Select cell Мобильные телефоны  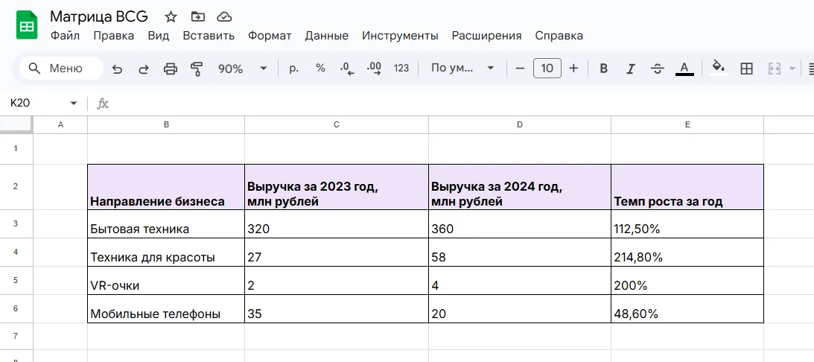166,308
